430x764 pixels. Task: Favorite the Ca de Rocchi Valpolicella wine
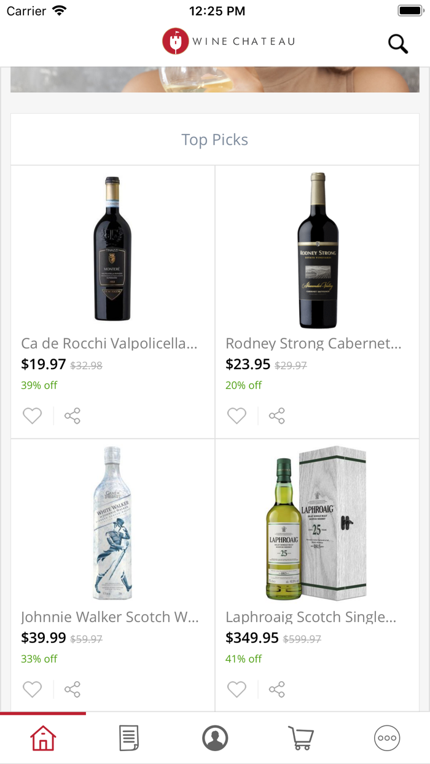click(33, 415)
